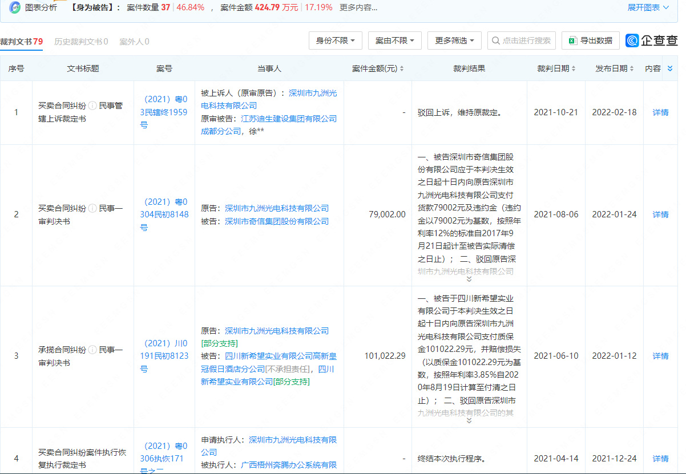The image size is (686, 474).
Task: Switch to 案外人 tab
Action: coord(134,42)
